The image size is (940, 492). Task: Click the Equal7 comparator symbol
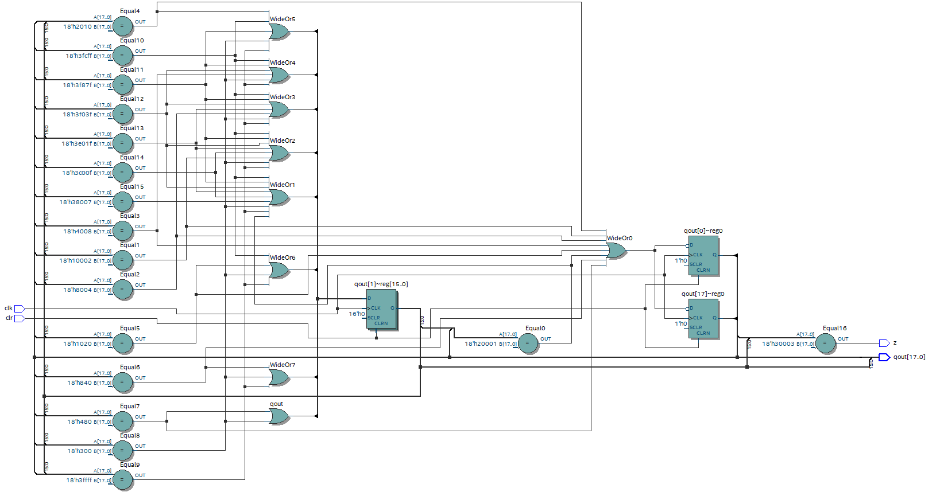[122, 421]
